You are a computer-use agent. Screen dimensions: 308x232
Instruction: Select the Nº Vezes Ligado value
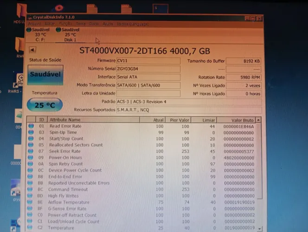click(244, 86)
